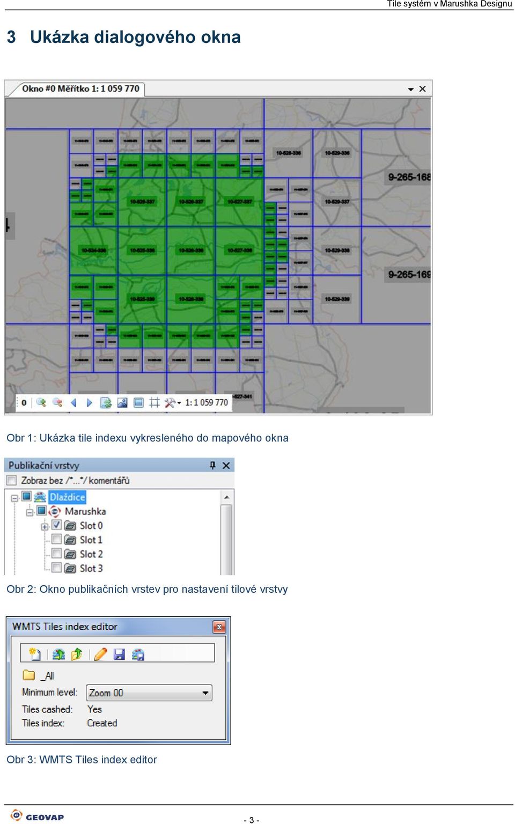Click map tile labeled 9-265-168

pyautogui.click(x=409, y=177)
